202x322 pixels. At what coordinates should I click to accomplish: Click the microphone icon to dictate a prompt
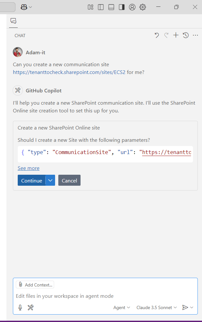point(20,307)
